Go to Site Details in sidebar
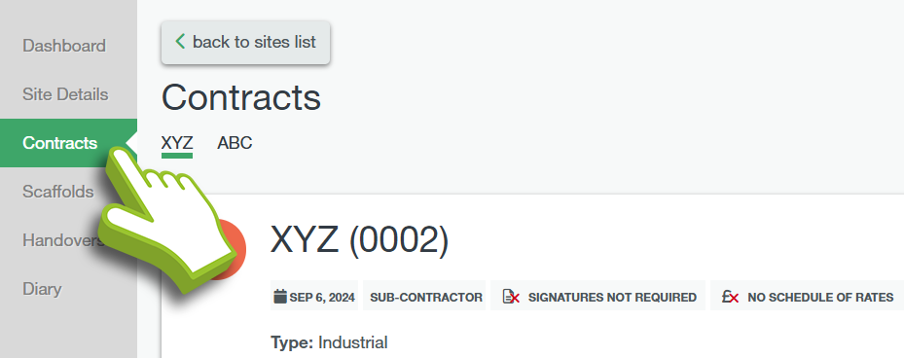This screenshot has height=358, width=904. click(65, 94)
